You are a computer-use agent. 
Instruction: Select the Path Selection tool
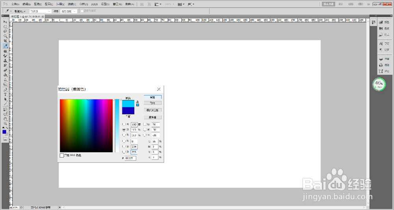[x=5, y=99]
